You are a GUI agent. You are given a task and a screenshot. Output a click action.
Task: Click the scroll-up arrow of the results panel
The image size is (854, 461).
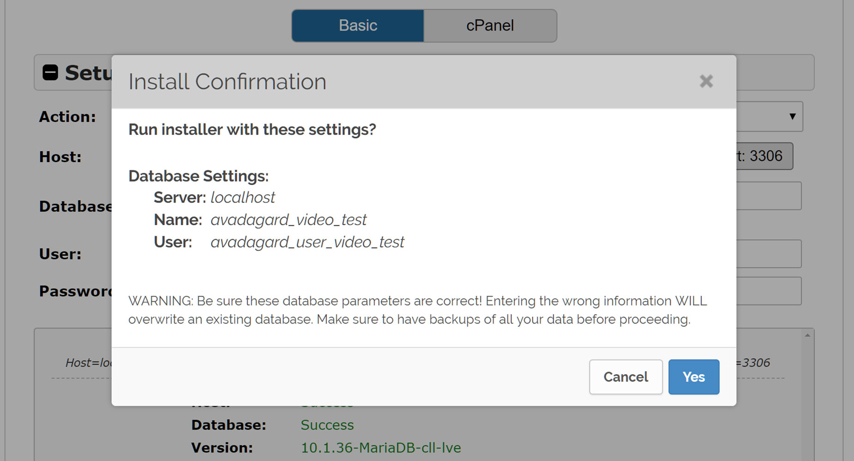click(x=807, y=335)
